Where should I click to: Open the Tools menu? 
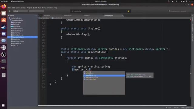coord(44,8)
